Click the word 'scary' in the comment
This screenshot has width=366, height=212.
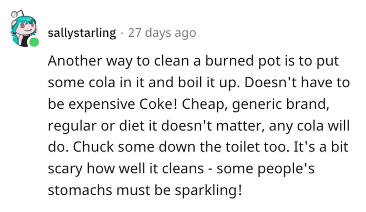(65, 170)
